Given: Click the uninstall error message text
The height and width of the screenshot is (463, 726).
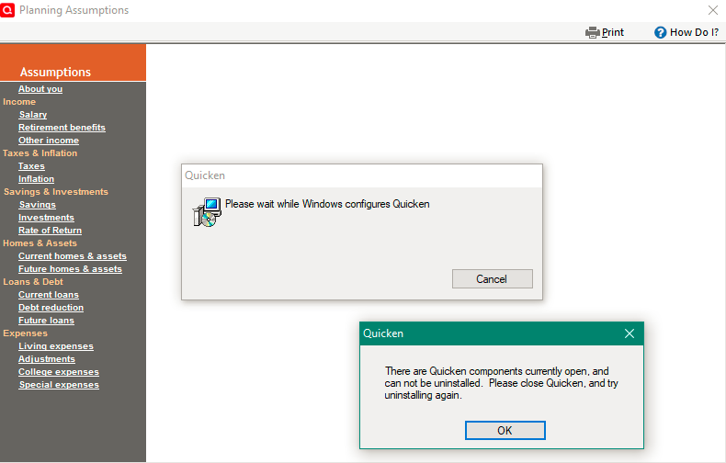Looking at the screenshot, I should (502, 383).
